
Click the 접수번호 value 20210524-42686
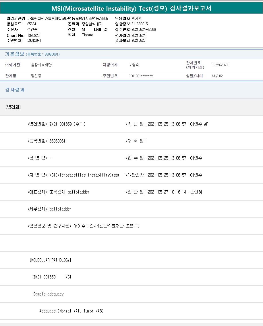(144, 30)
